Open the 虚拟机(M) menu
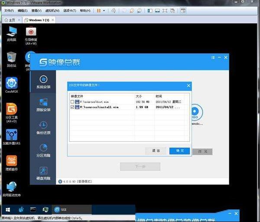Screen dimensions: 260x222 point(52,11)
